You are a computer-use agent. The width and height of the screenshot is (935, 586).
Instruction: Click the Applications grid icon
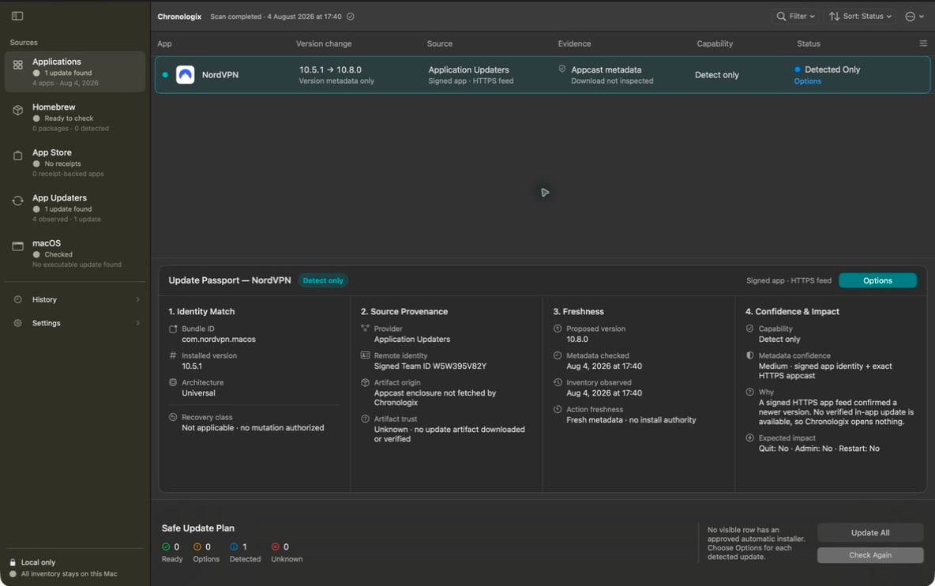click(18, 65)
